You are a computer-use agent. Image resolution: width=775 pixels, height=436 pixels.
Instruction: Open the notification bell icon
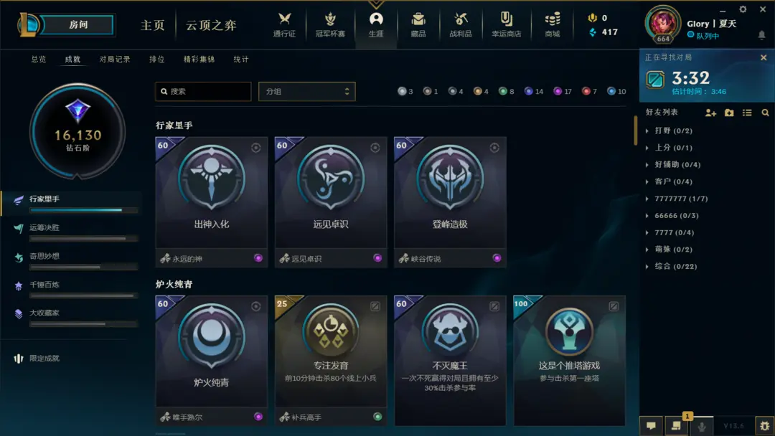(x=761, y=35)
